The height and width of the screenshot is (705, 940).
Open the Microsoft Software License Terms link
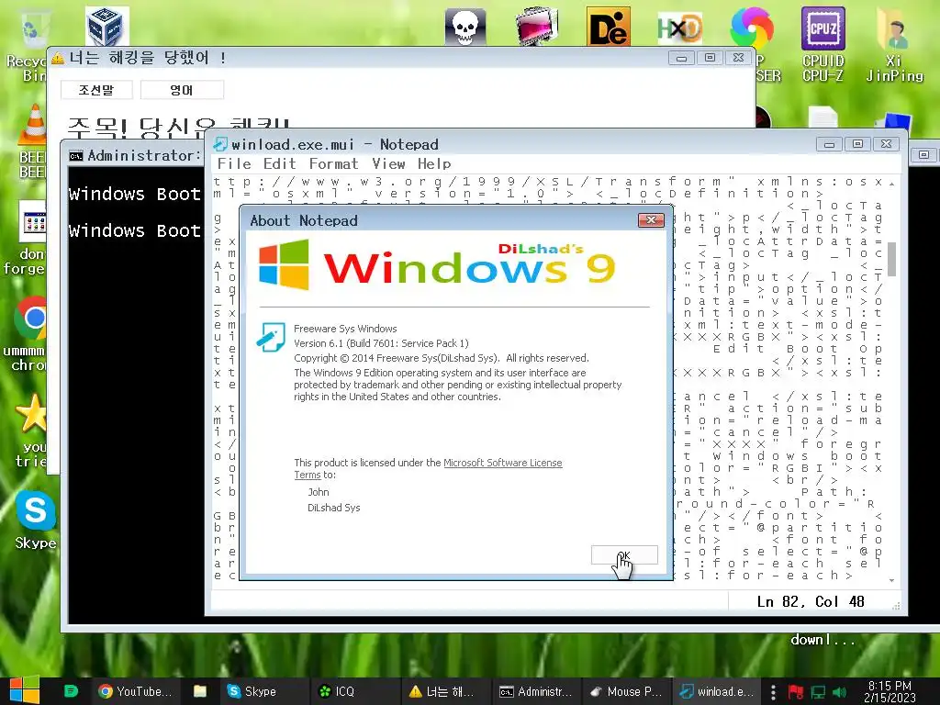click(x=428, y=469)
